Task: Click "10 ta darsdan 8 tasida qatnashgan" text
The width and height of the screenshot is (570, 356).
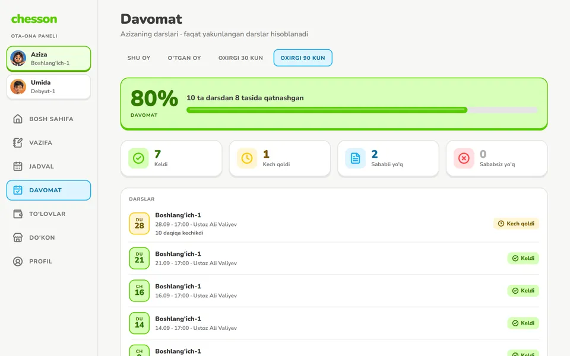Action: click(245, 98)
